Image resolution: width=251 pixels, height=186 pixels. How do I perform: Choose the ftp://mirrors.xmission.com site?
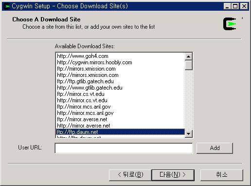[x=120, y=69]
